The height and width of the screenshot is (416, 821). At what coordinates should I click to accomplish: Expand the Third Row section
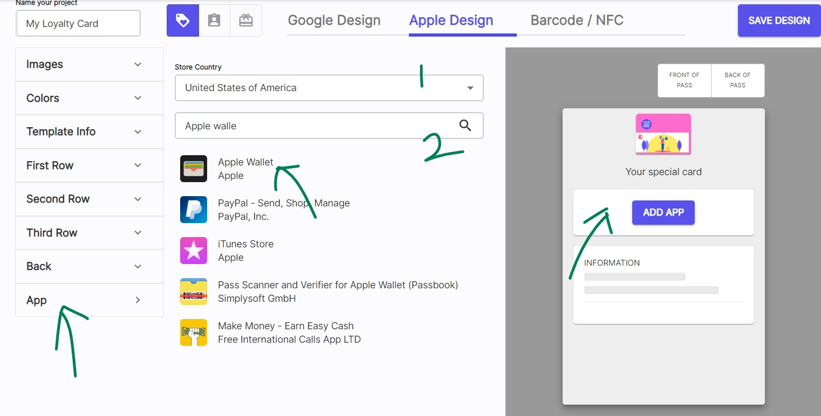pyautogui.click(x=90, y=233)
